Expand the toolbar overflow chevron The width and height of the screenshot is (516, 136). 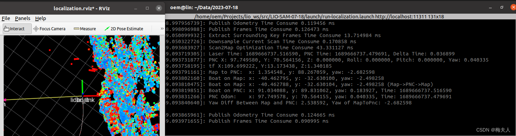coord(162,29)
